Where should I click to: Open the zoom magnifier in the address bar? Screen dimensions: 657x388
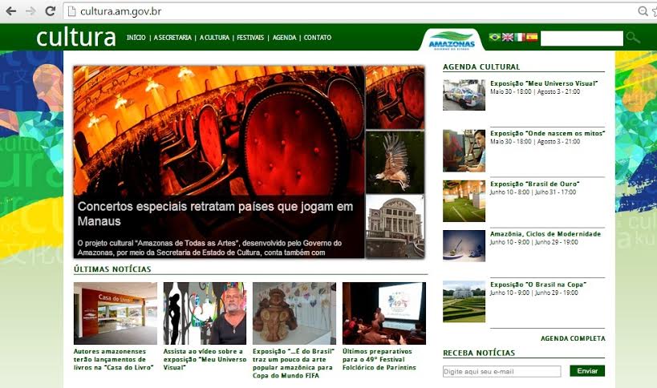[x=643, y=11]
